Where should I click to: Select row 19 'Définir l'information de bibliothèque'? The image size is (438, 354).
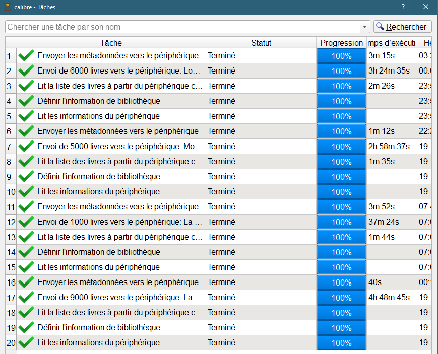[x=99, y=327]
